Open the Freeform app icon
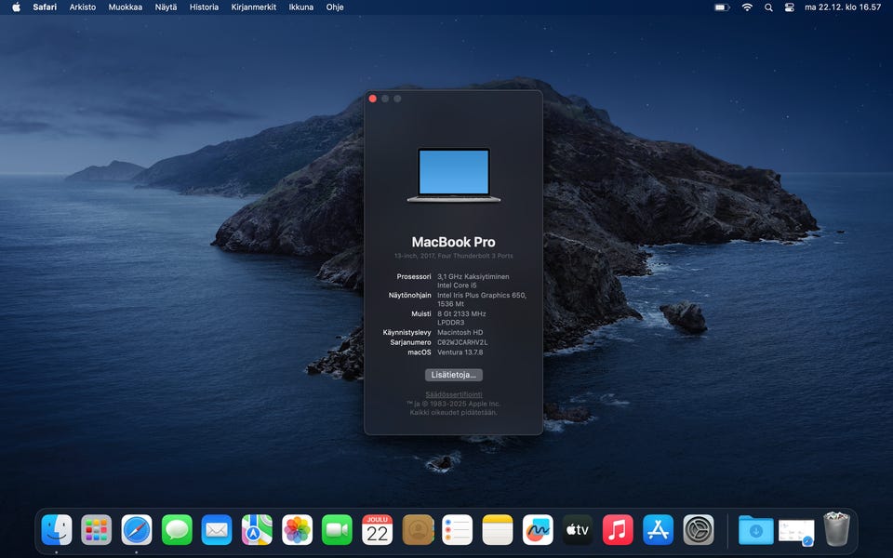This screenshot has width=893, height=558. click(538, 530)
